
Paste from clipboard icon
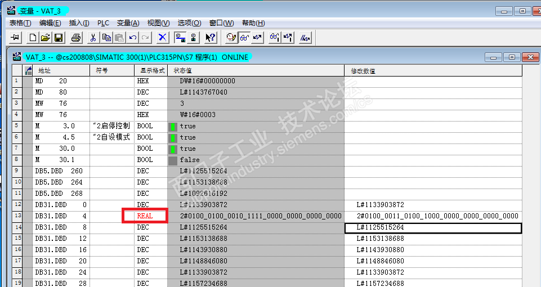pos(119,37)
